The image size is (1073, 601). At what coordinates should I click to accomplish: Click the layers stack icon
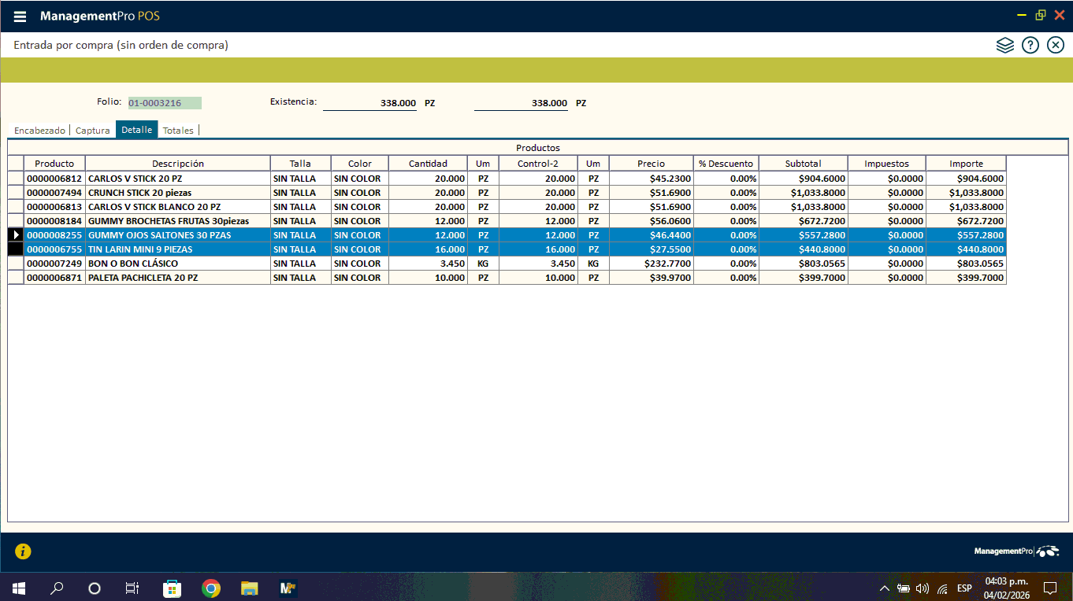[1004, 45]
